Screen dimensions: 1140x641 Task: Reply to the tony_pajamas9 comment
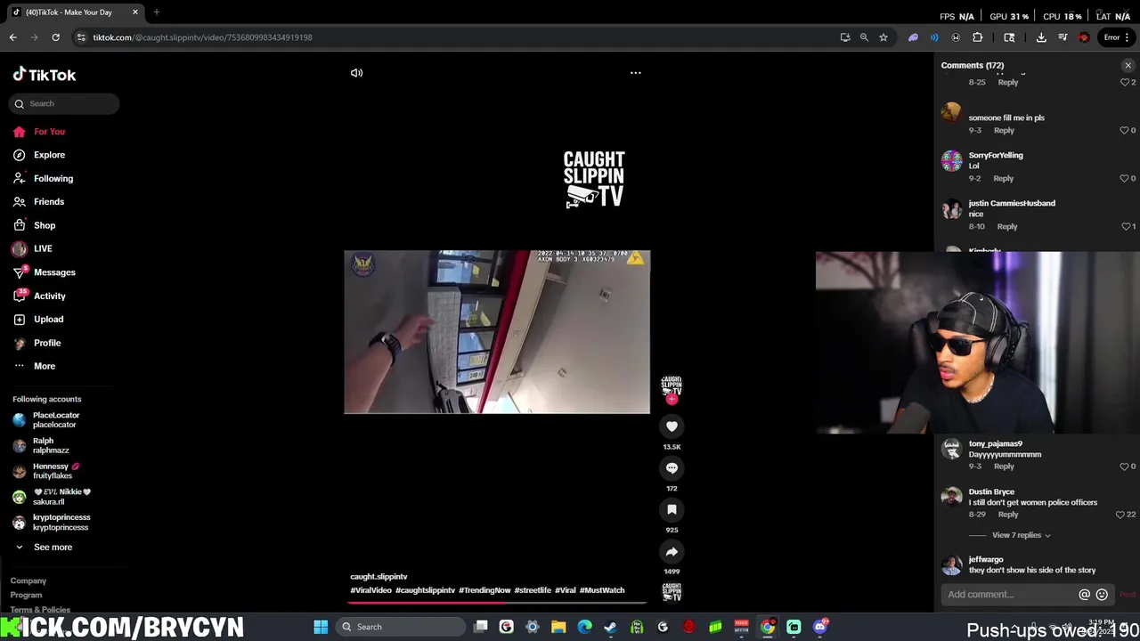pyautogui.click(x=1004, y=467)
